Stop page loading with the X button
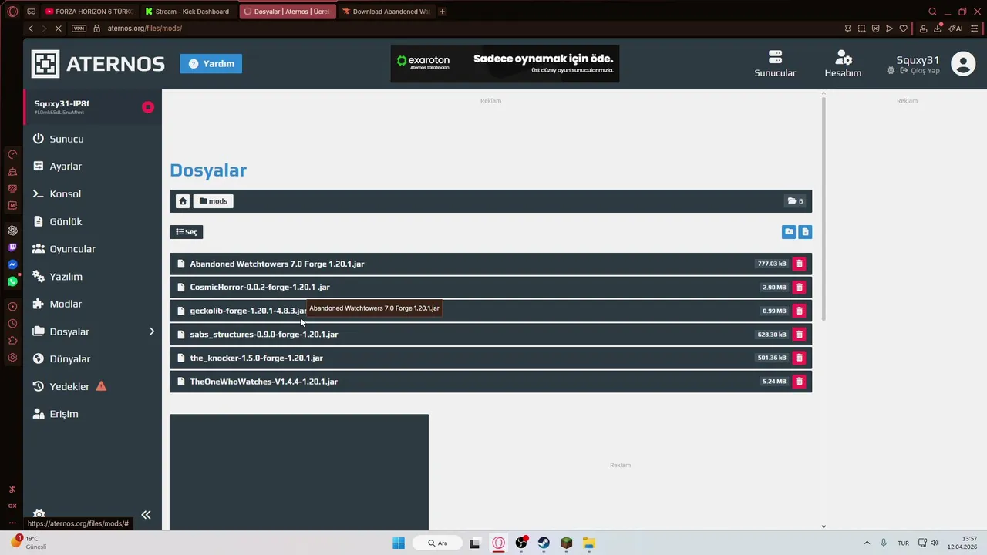 pos(59,29)
